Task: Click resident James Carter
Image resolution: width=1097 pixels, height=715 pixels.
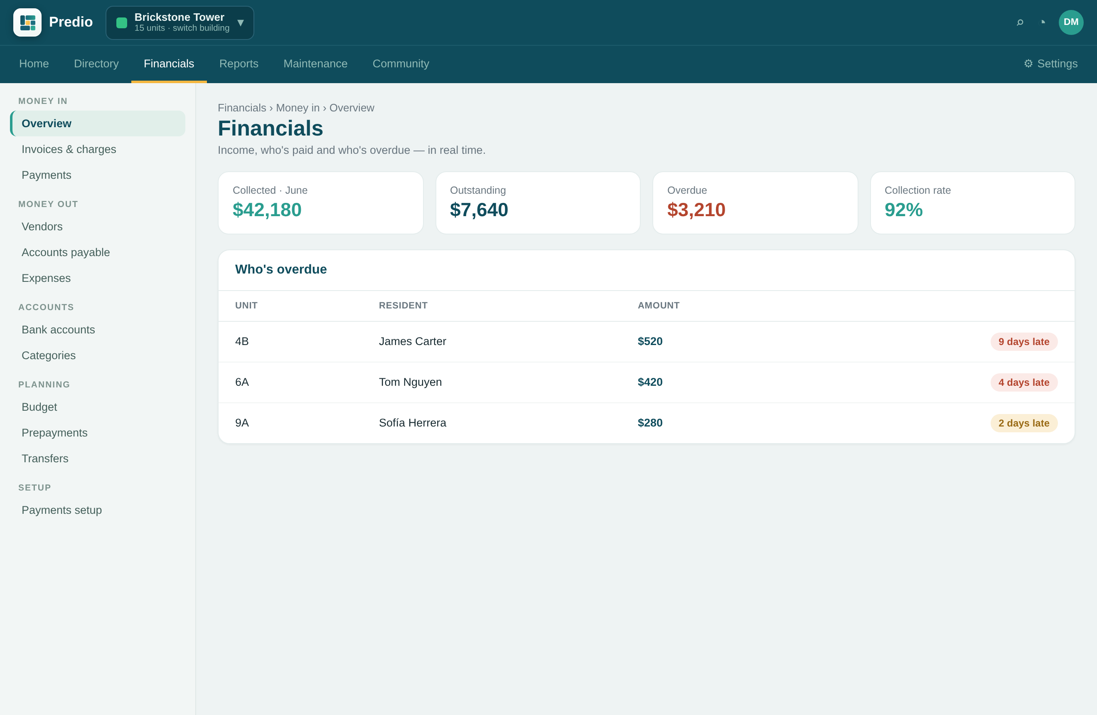Action: click(413, 342)
